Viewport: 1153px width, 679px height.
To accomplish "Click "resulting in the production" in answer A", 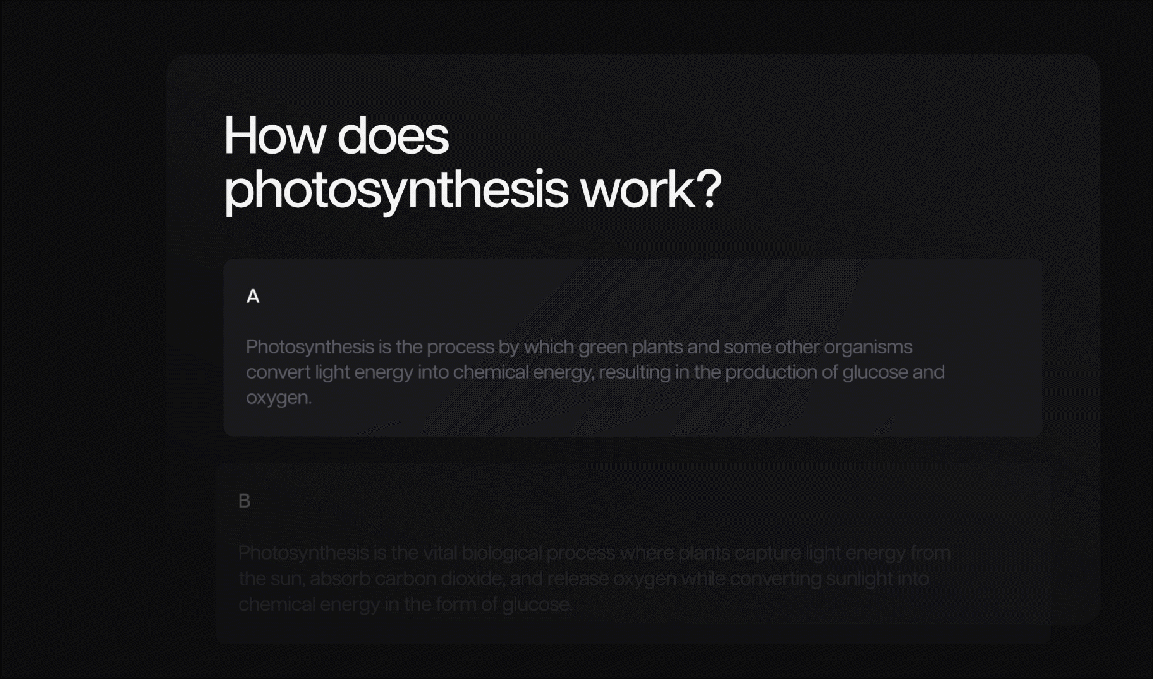I will [708, 372].
